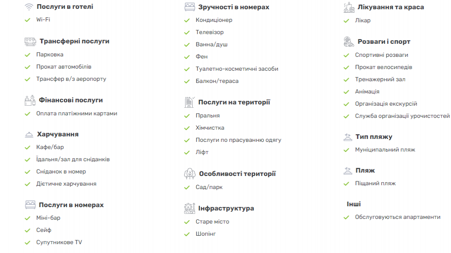Viewport: 451px width, 253px height.
Task: Click the Фінансові послуги icon
Action: tap(30, 100)
